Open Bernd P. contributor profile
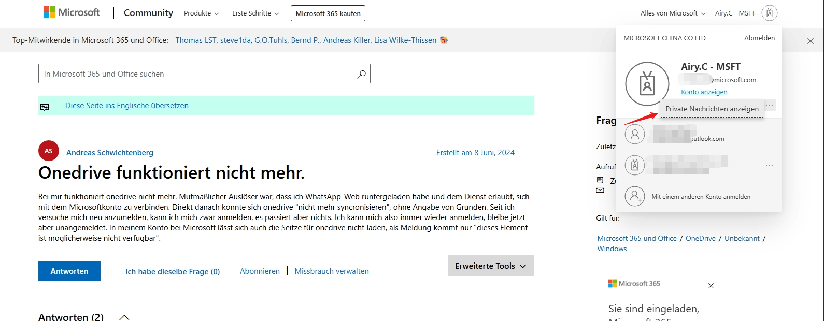 pos(305,40)
